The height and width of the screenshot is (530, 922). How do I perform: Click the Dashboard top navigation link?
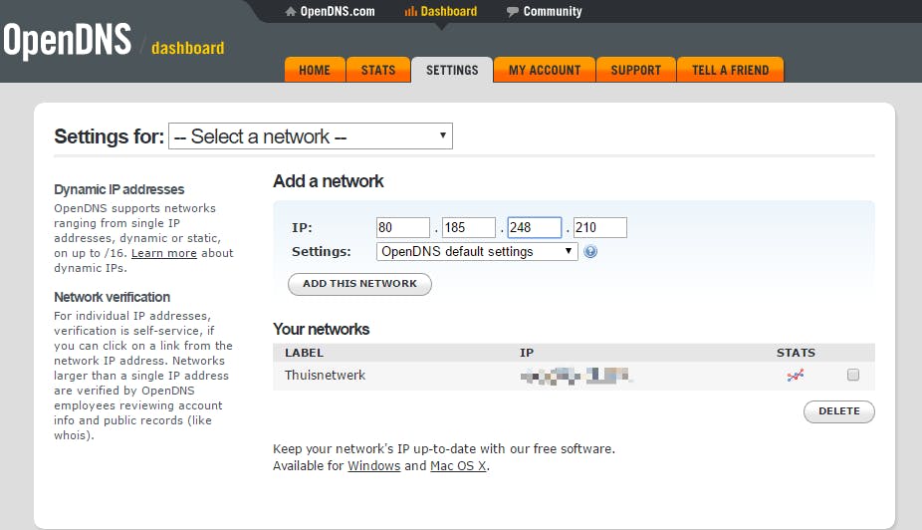(441, 11)
